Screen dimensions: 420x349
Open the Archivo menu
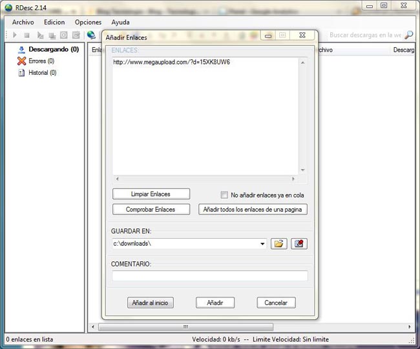click(23, 22)
